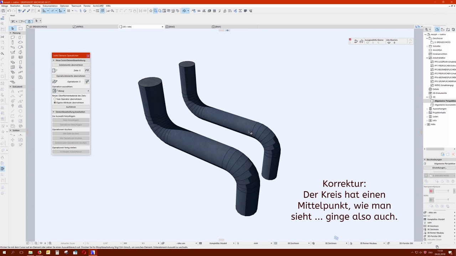Collapse the Dokument toolbox group
Image resolution: width=456 pixels, height=256 pixels.
10,86
